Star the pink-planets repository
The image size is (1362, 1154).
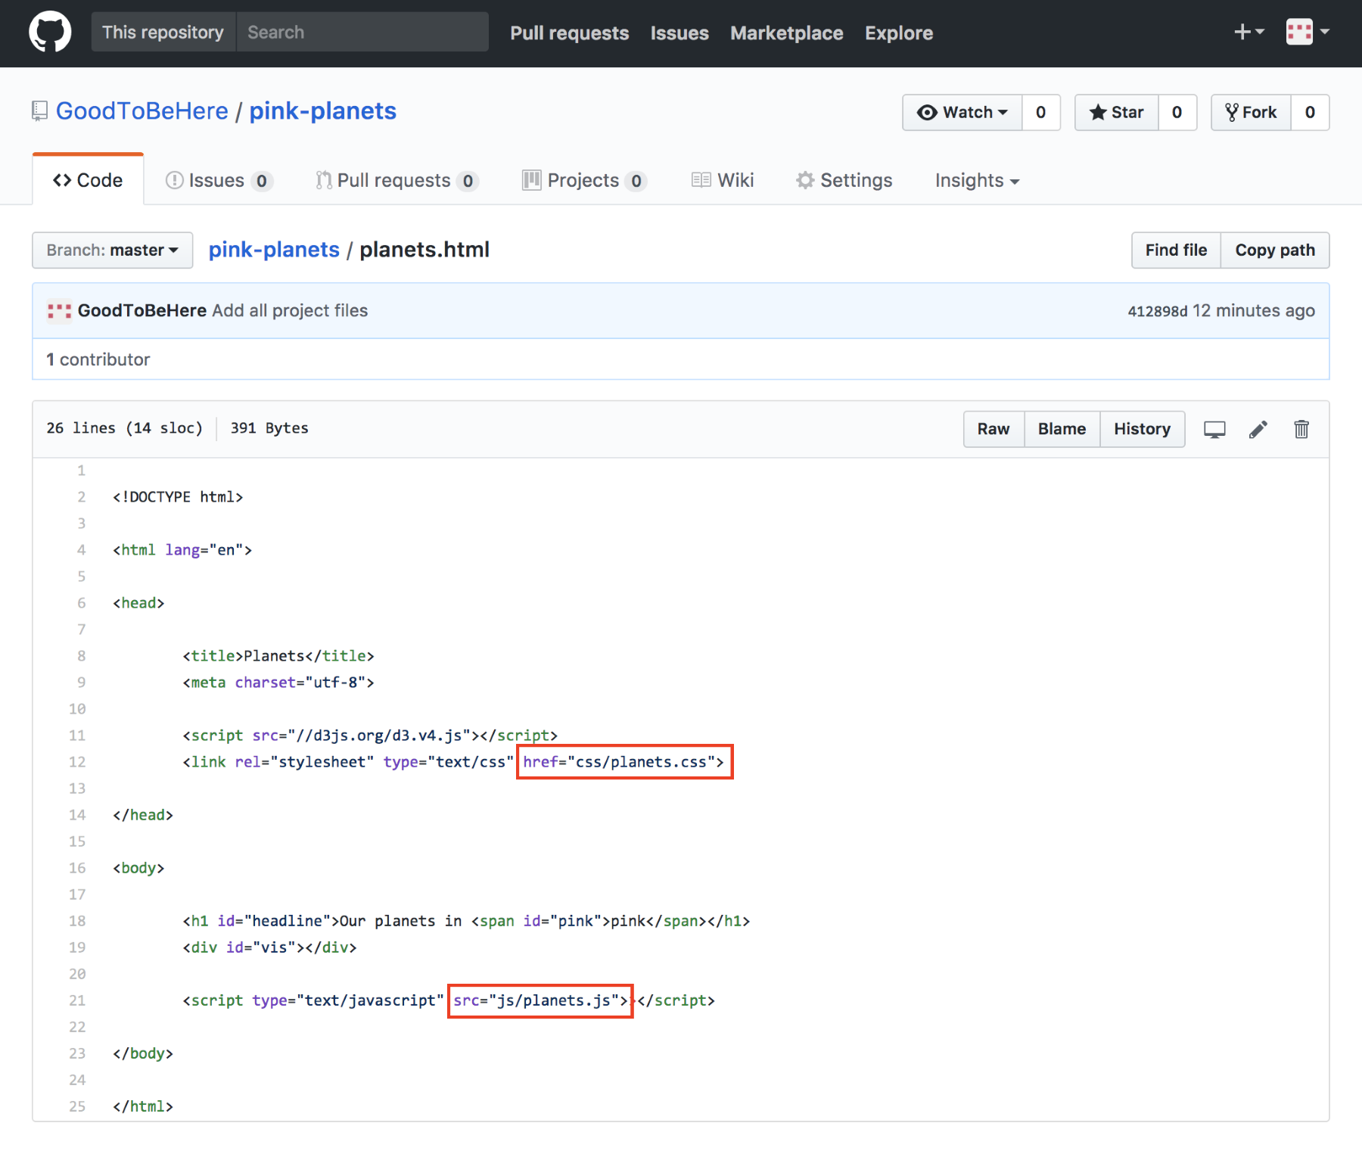(1116, 113)
